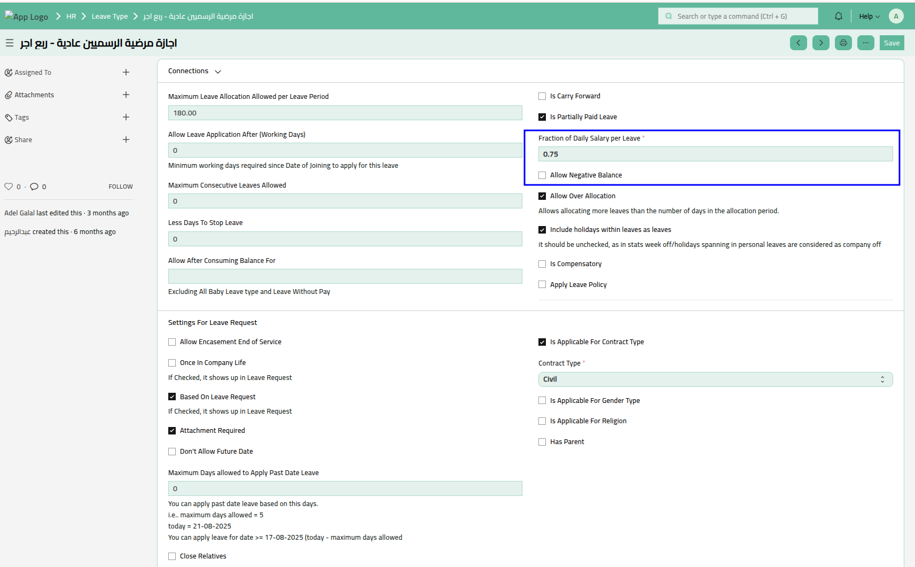Uncheck the Attachment Required checkbox
Image resolution: width=915 pixels, height=567 pixels.
172,431
